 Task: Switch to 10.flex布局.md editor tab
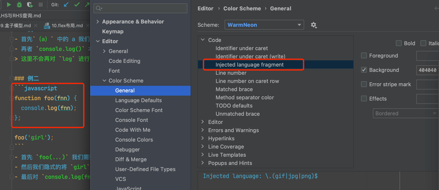coord(67,26)
